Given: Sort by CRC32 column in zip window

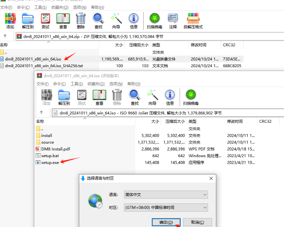Looking at the screenshot, I should coord(232,45).
